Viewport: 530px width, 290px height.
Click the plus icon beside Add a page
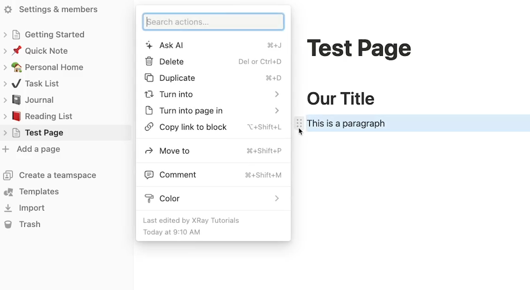[6, 149]
